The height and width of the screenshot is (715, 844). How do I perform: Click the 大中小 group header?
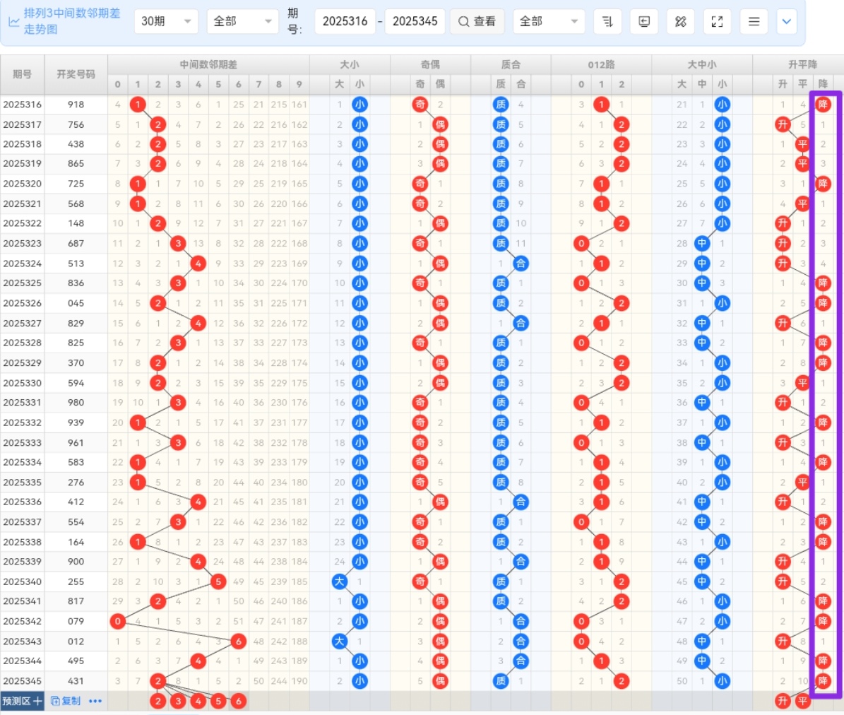click(x=702, y=64)
